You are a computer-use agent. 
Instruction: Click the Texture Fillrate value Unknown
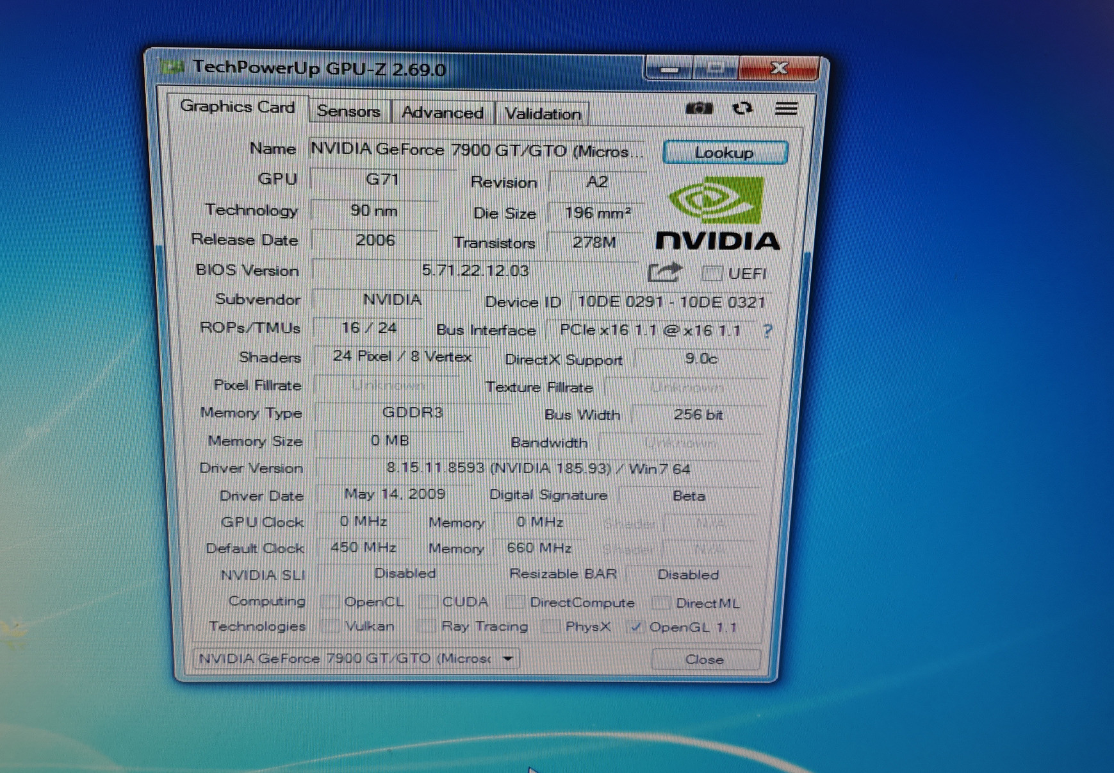(686, 388)
